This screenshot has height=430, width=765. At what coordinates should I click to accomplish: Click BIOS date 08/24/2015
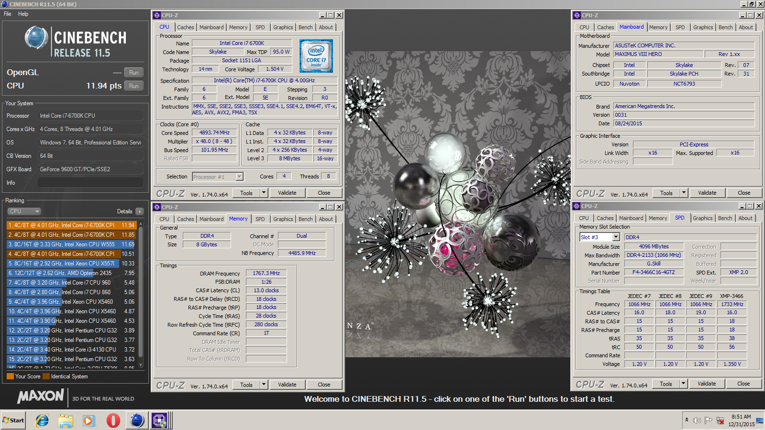[x=684, y=123]
